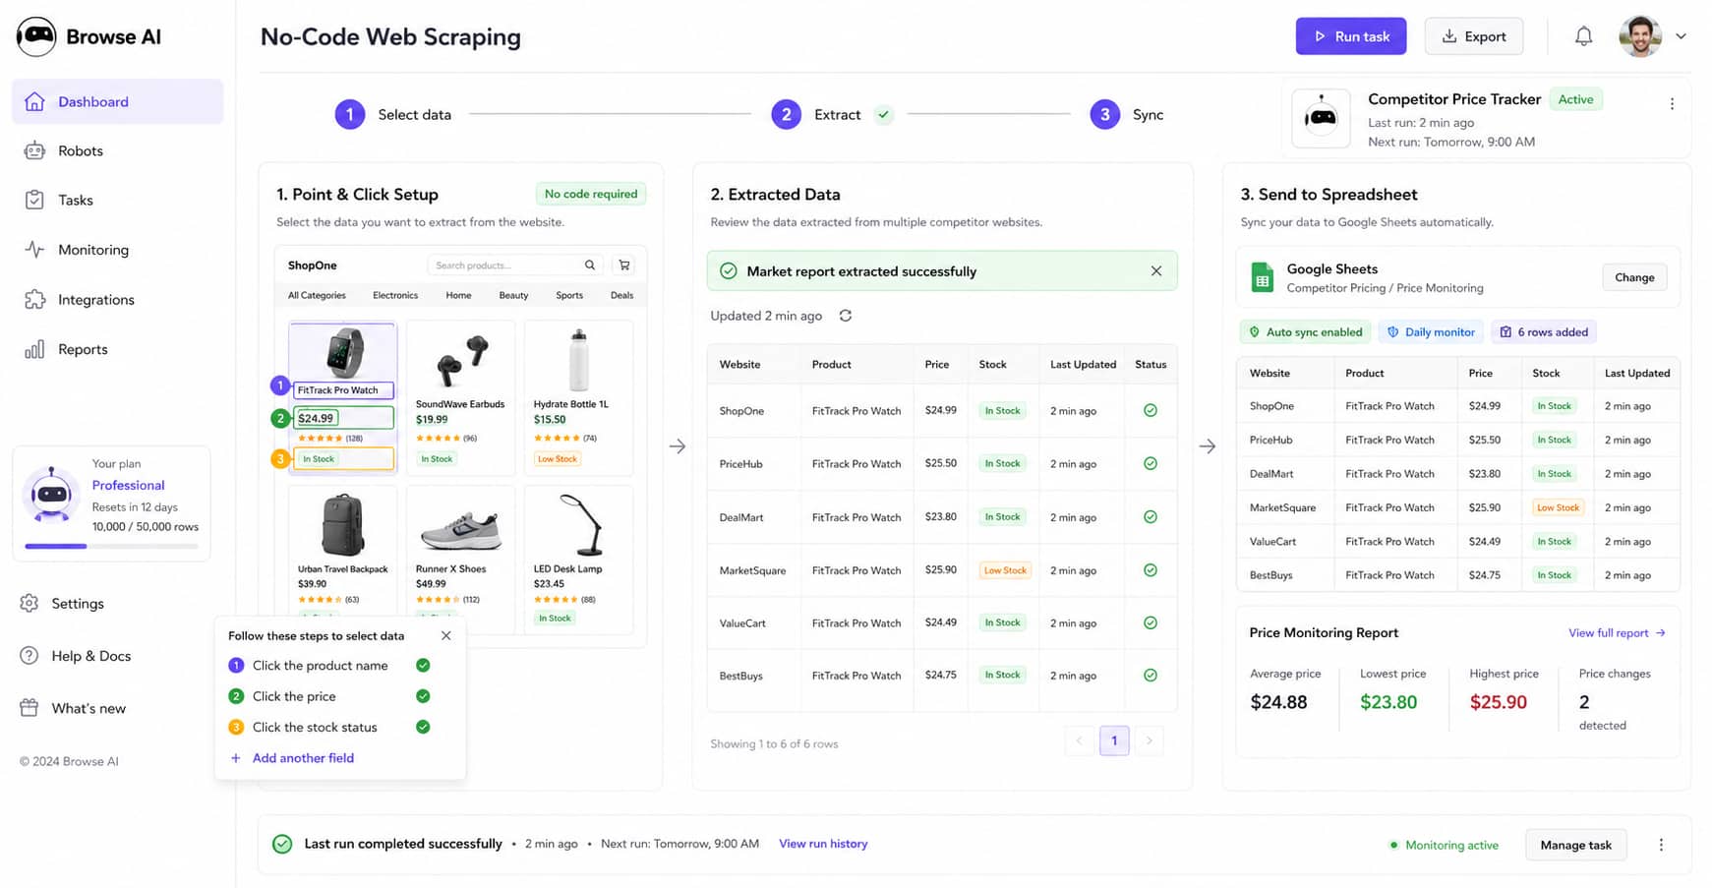Click the refresh icon beside Updated 2 min ago
Image resolution: width=1712 pixels, height=888 pixels.
click(x=846, y=316)
